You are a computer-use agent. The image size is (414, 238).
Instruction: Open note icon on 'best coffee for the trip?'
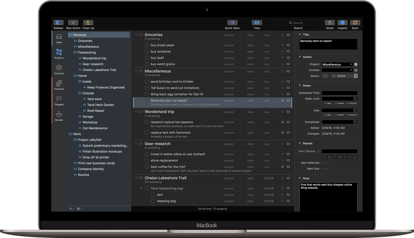pos(283,167)
